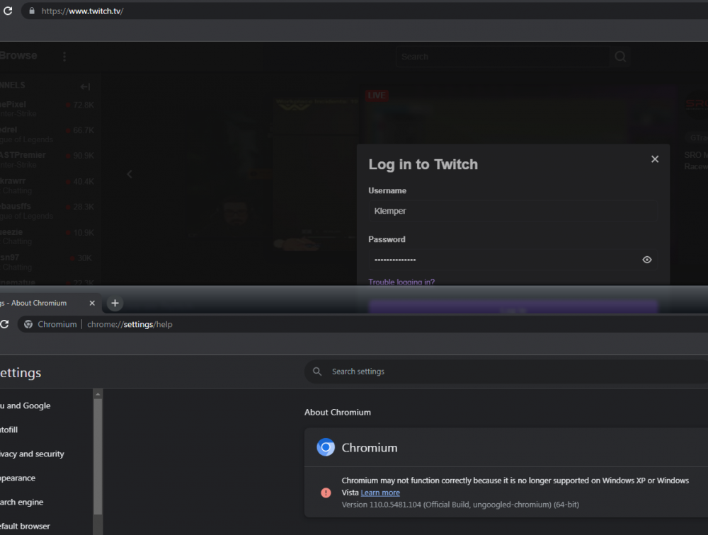This screenshot has height=535, width=708.
Task: Open a new tab with plus button
Action: 115,303
